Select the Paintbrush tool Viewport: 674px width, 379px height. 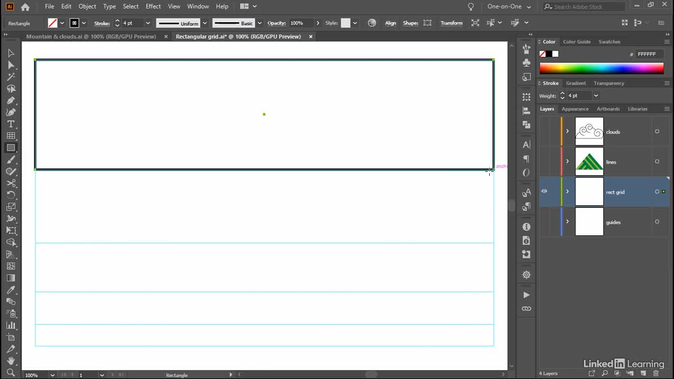click(11, 159)
